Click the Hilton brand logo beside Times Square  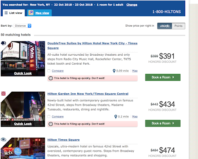pos(3,140)
